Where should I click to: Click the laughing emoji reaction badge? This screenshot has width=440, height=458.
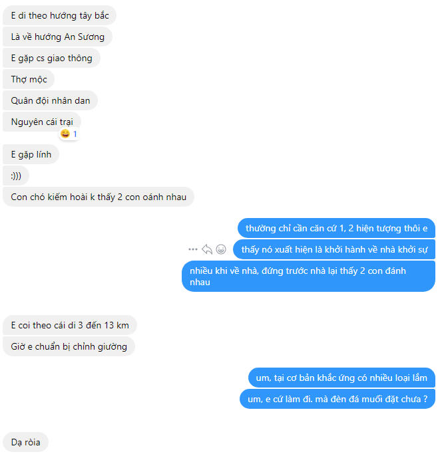(65, 134)
